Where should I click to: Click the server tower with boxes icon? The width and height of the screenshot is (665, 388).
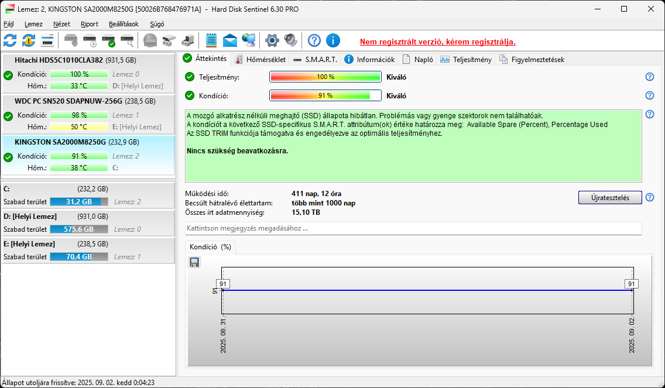tap(187, 40)
